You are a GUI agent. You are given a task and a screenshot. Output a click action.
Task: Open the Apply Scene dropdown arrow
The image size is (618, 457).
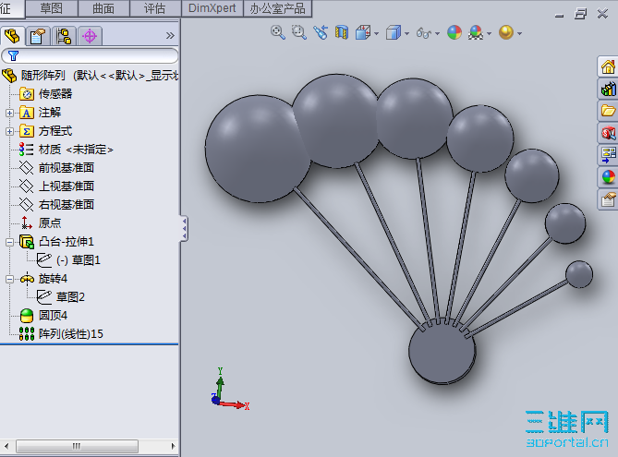click(489, 34)
